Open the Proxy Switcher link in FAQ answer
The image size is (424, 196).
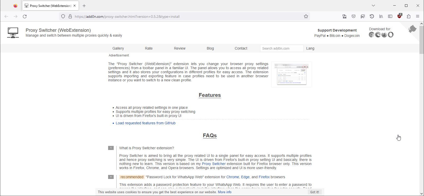point(214,164)
